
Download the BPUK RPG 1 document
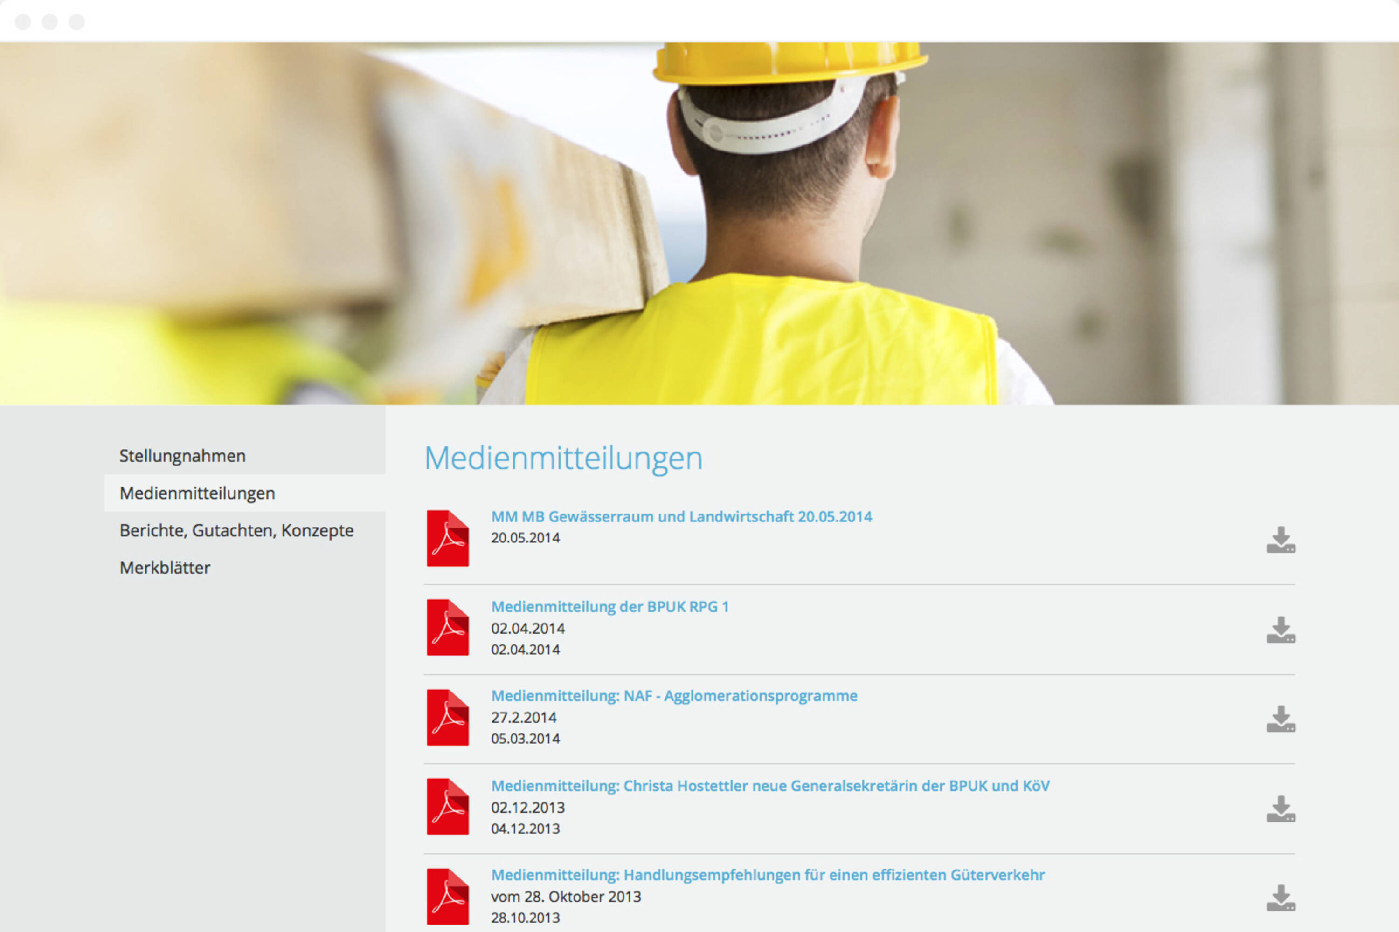point(1281,630)
